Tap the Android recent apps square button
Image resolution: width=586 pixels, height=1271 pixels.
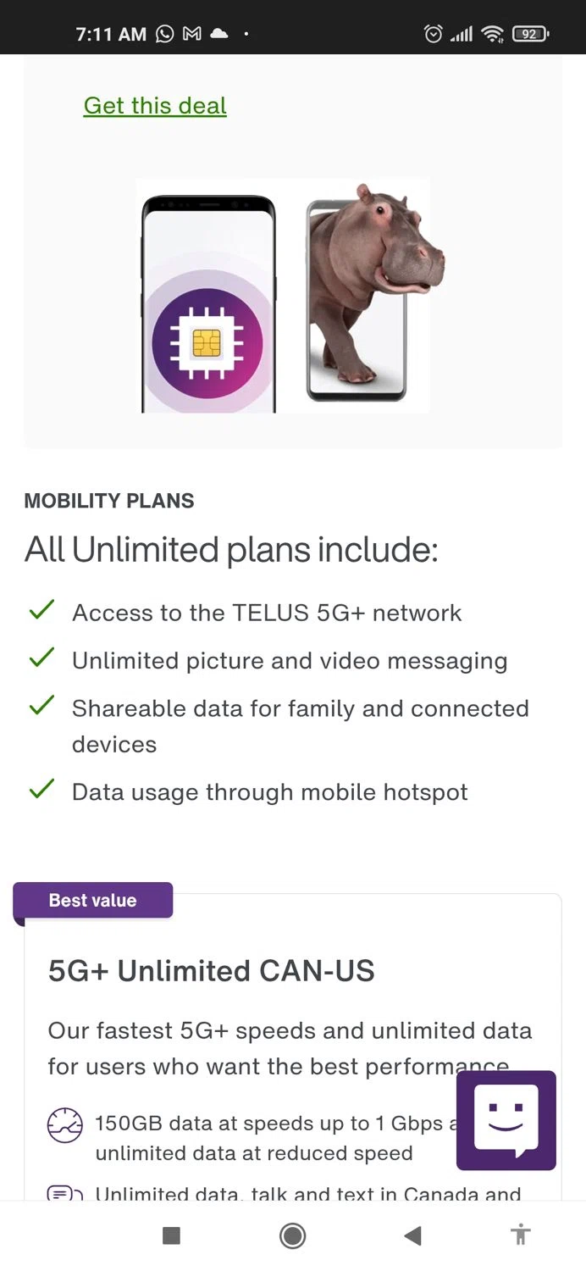(171, 1236)
